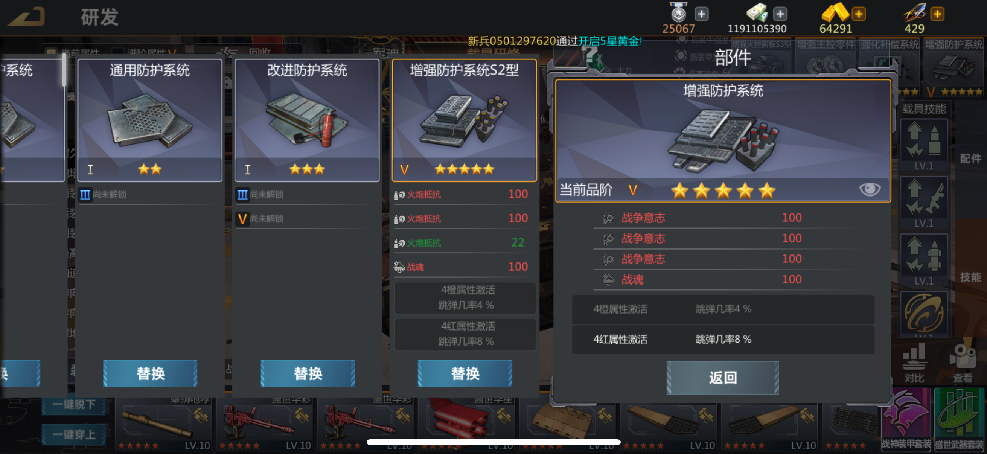Click 替换 under 通用防护系统

click(150, 373)
